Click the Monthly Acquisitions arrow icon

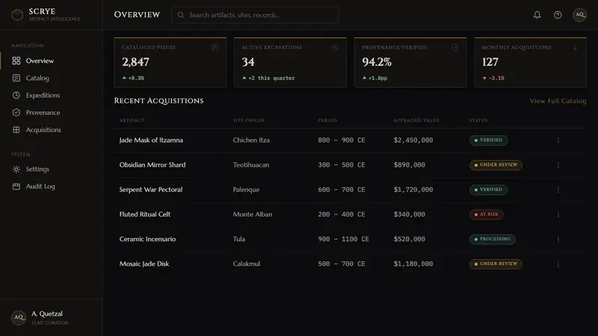[x=575, y=48]
